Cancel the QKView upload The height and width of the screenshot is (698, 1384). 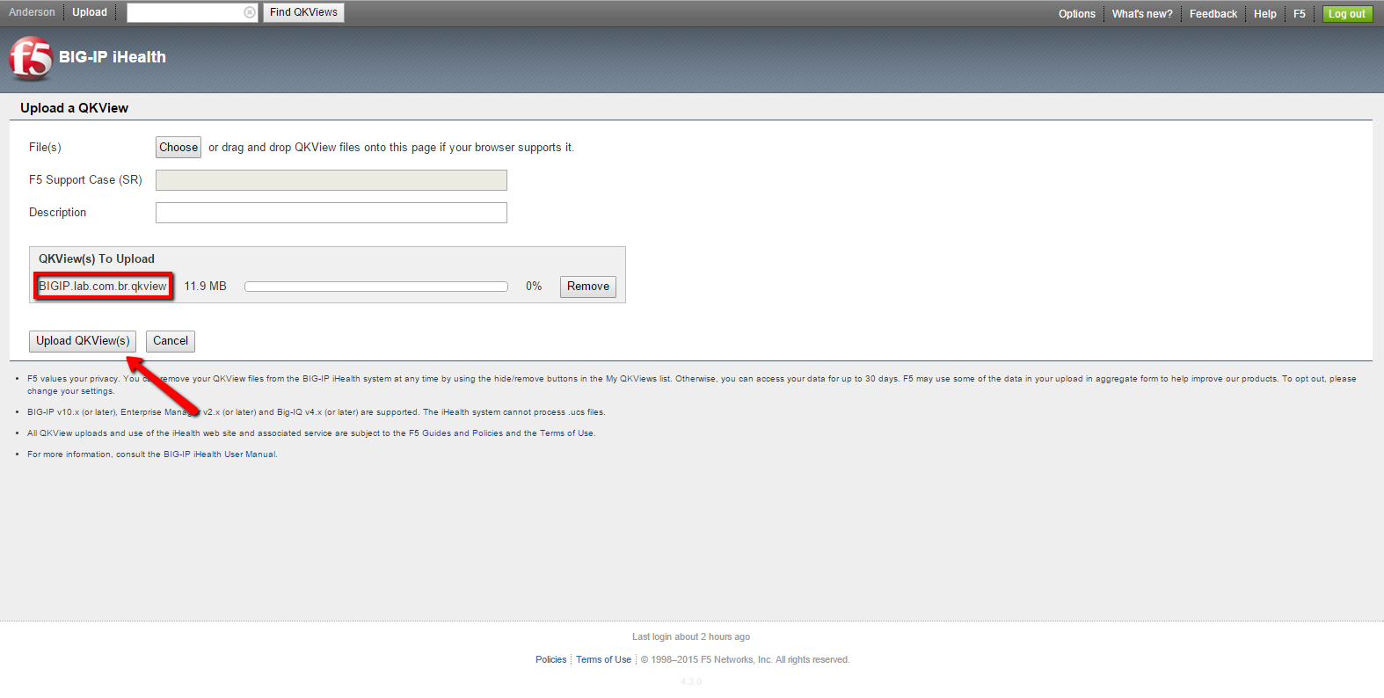click(170, 341)
